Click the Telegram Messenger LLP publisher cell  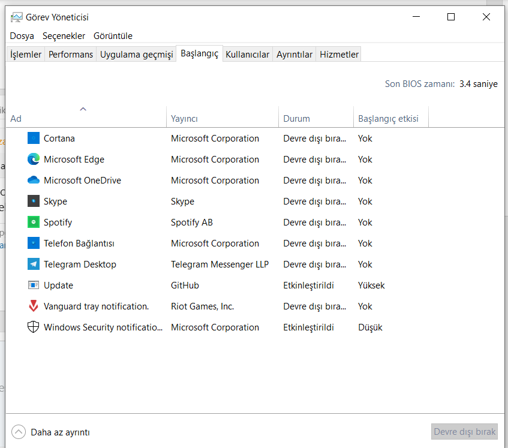[220, 264]
